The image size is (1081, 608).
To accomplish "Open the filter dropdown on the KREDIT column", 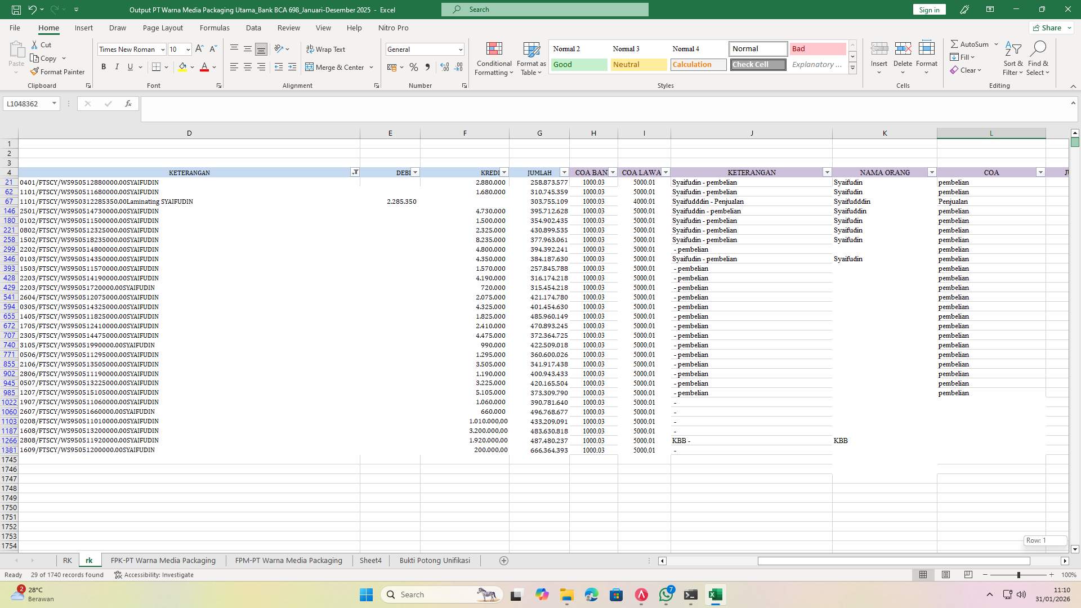I will click(503, 172).
